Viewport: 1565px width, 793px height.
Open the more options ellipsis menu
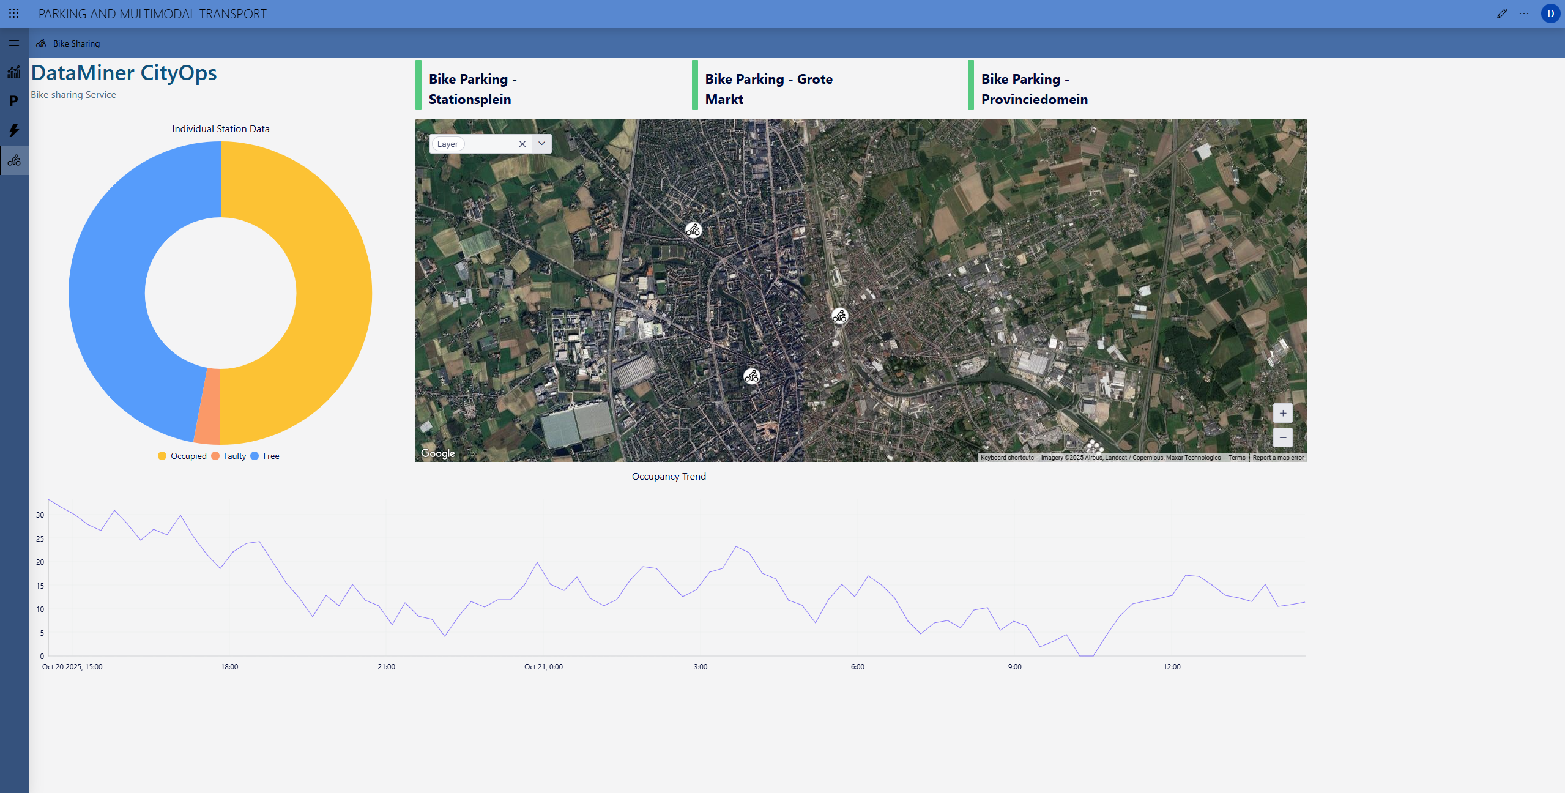pos(1523,13)
